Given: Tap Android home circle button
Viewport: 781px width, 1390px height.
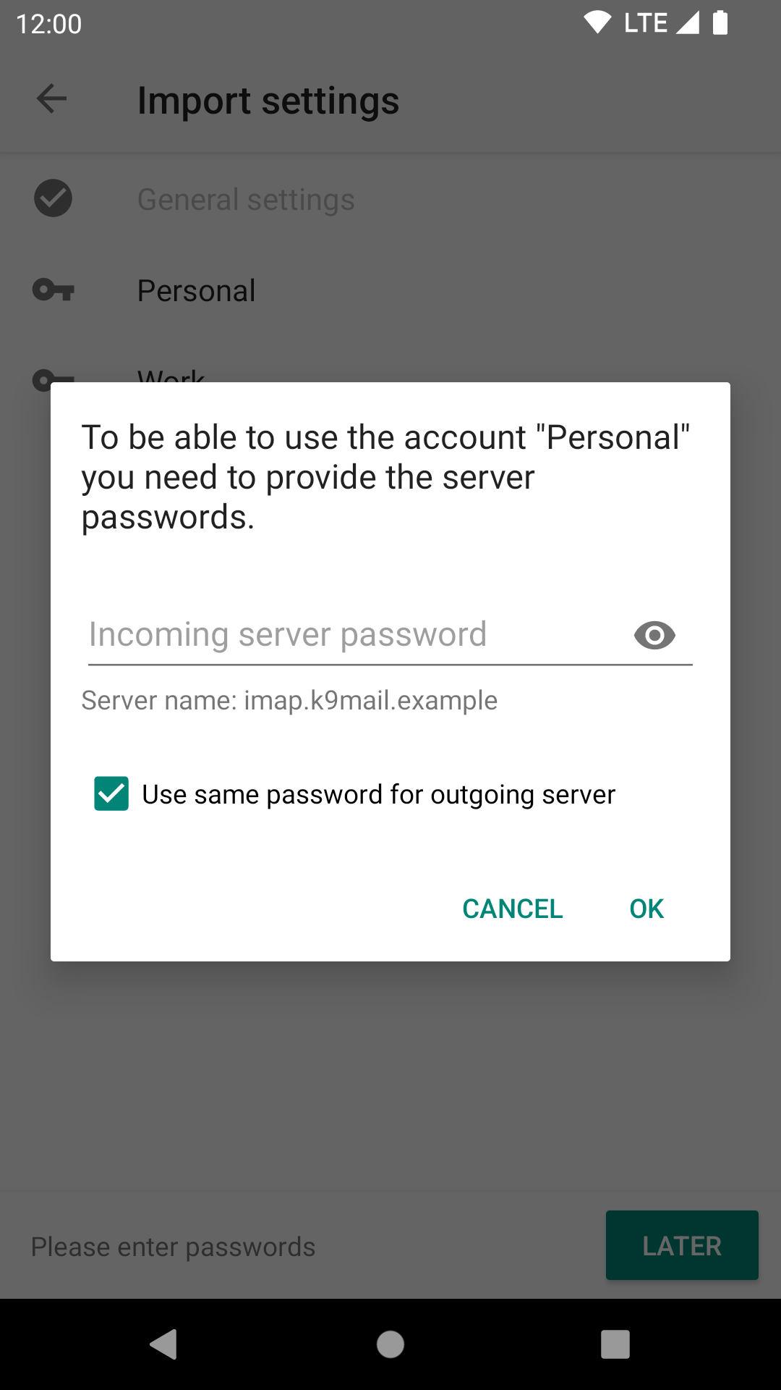Looking at the screenshot, I should click(x=390, y=1344).
